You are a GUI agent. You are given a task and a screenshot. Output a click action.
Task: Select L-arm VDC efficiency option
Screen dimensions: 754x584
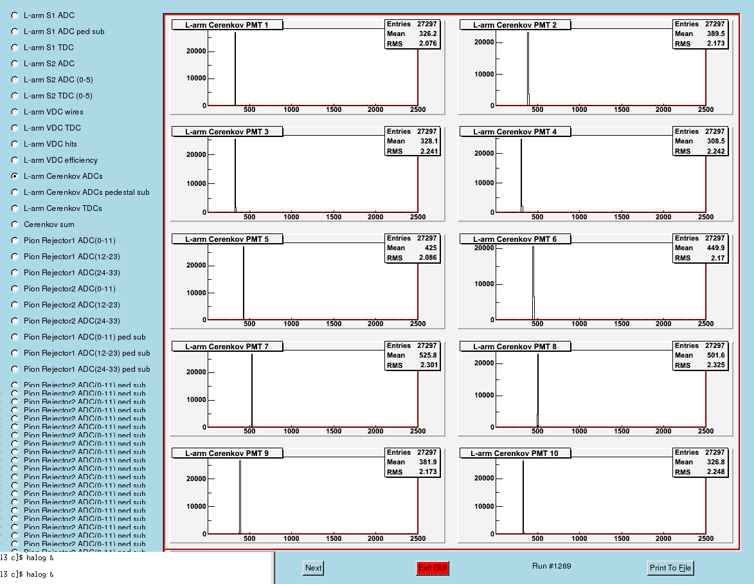pyautogui.click(x=15, y=160)
